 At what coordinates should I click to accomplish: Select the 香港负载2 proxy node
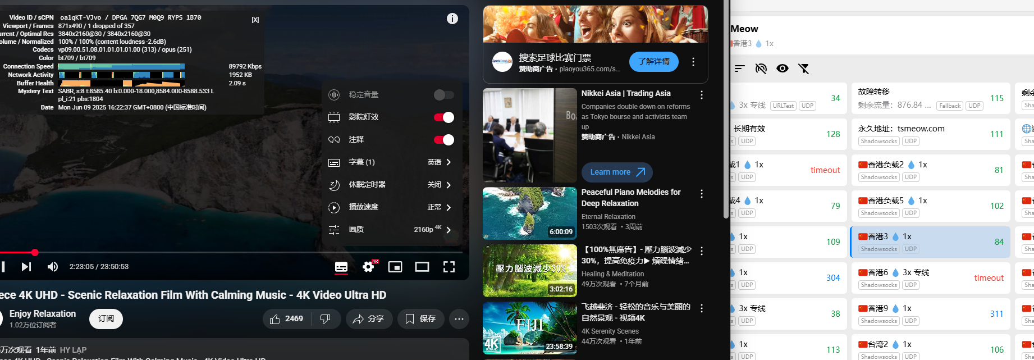pos(931,170)
